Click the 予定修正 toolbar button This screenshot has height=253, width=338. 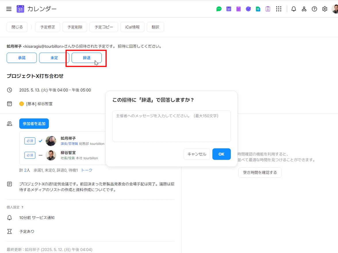point(47,27)
